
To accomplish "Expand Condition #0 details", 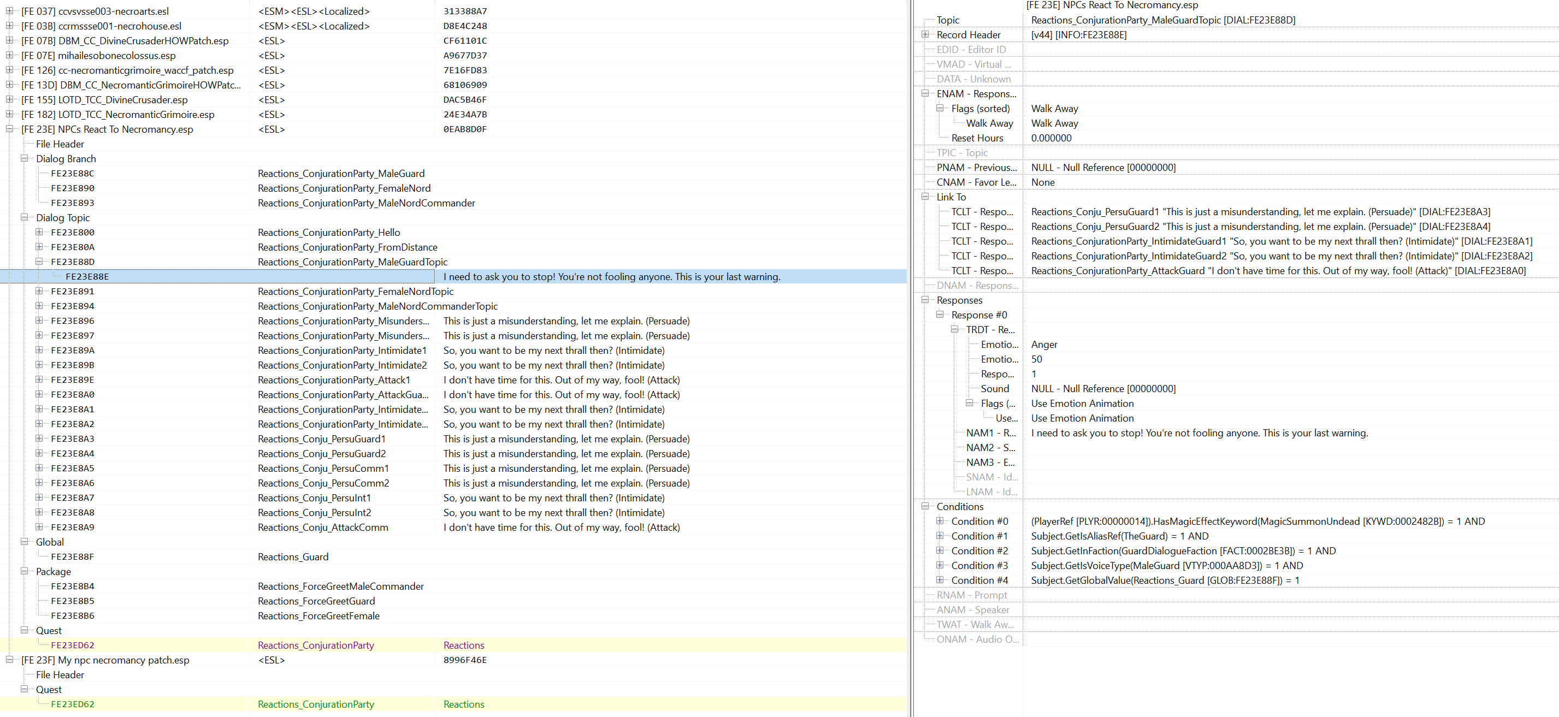I will click(x=940, y=521).
